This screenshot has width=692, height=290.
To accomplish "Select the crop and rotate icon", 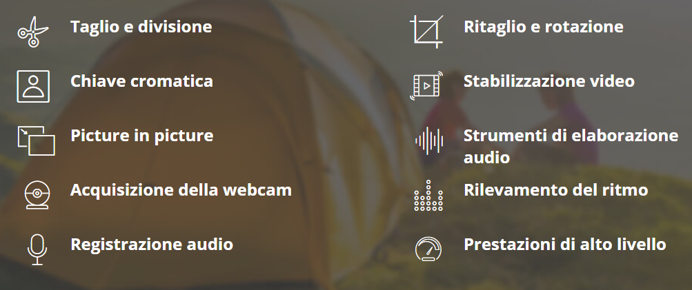I will pyautogui.click(x=426, y=32).
